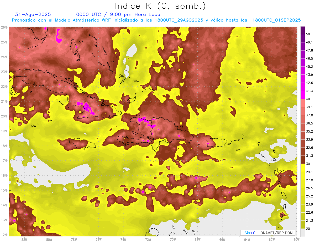The width and height of the screenshot is (315, 243).
Task: Click the "20N" latitude label
Action: [x=4, y=116]
